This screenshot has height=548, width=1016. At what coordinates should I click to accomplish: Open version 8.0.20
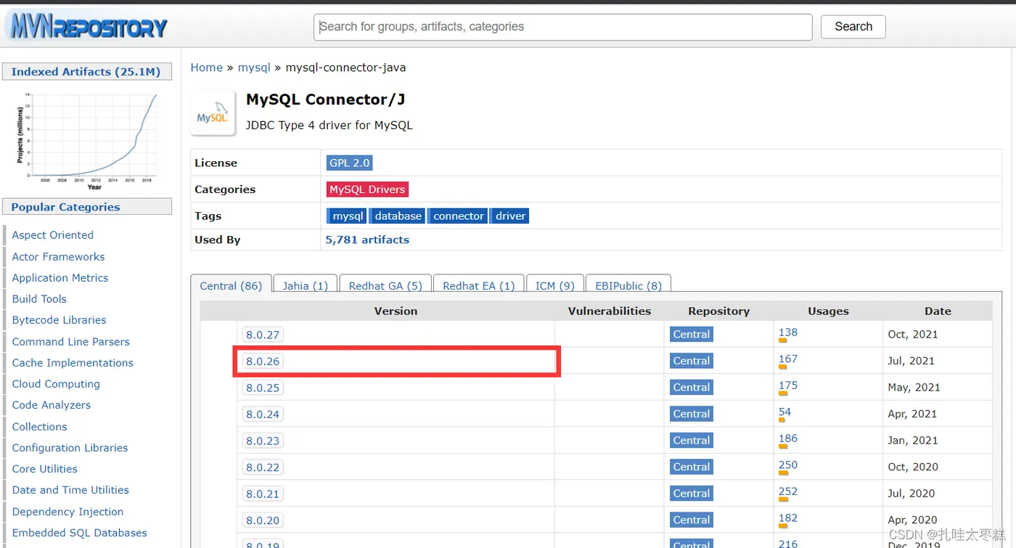click(263, 520)
